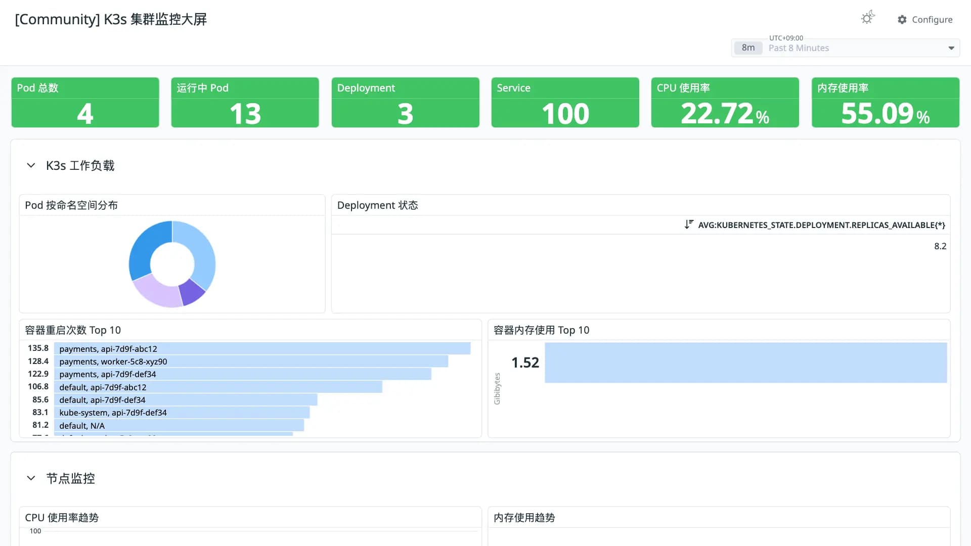Open the Service widget showing 100

[x=565, y=102]
